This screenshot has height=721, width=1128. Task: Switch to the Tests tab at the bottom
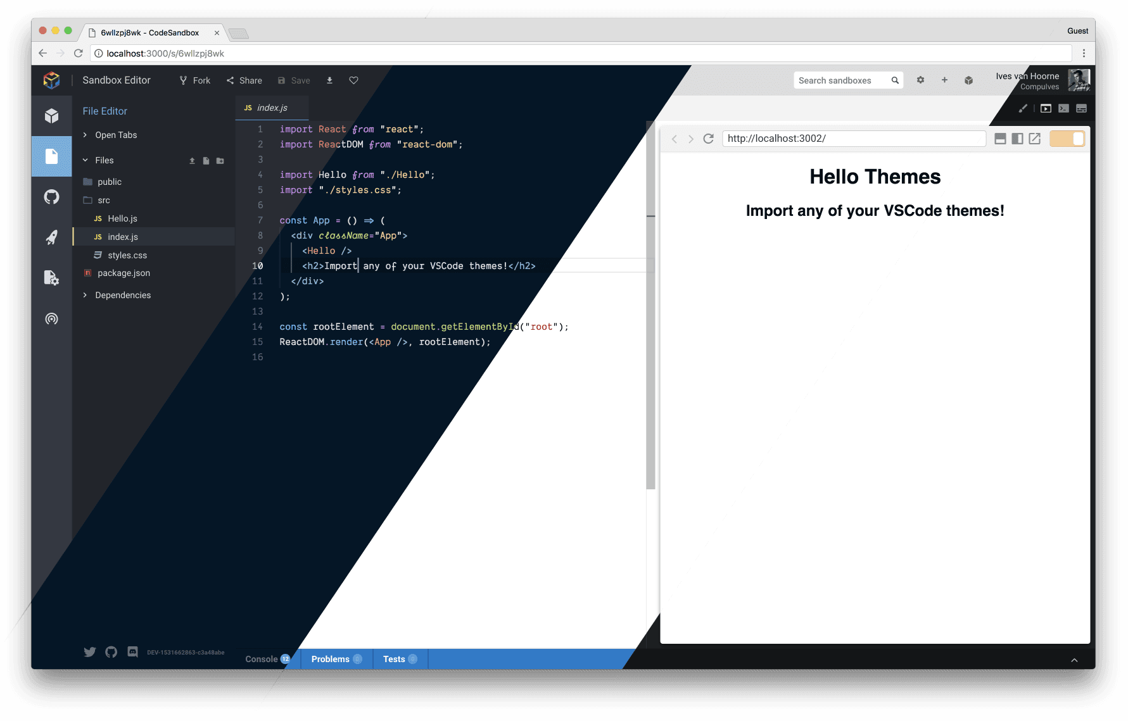pyautogui.click(x=395, y=658)
